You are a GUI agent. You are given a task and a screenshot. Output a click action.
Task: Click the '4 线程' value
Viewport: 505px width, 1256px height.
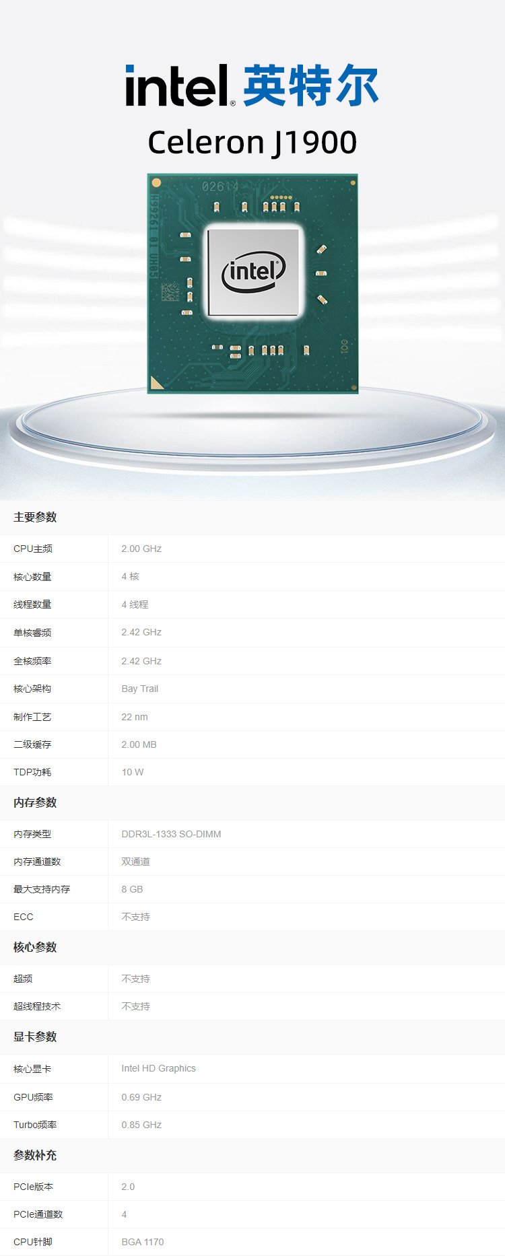click(x=135, y=604)
